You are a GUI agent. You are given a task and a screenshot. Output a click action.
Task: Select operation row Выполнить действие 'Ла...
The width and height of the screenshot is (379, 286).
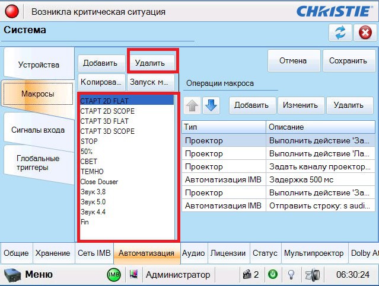click(278, 153)
